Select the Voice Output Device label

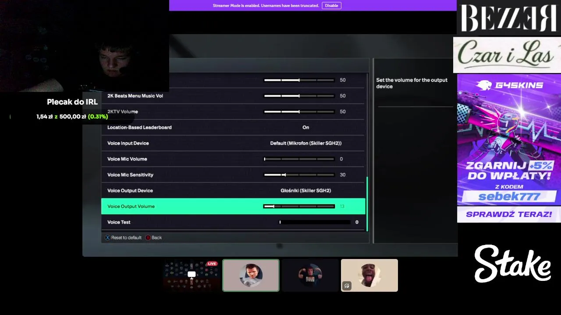130,191
